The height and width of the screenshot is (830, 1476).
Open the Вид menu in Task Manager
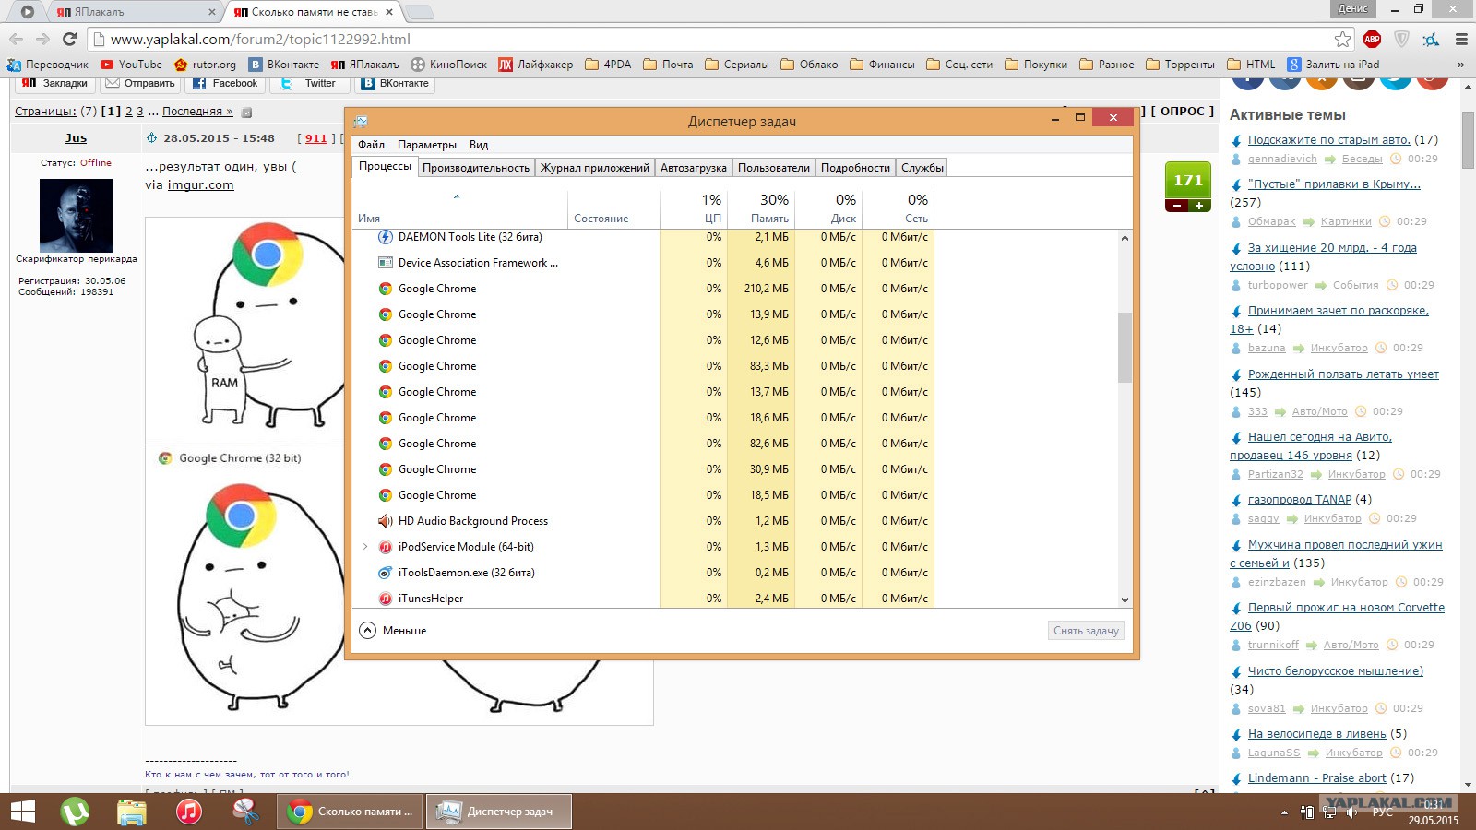(479, 145)
